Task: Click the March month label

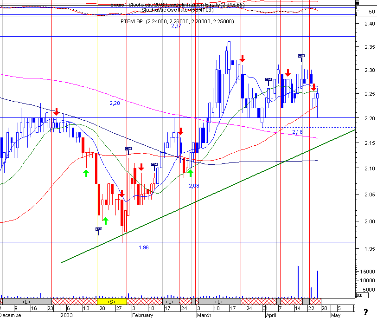Action: (x=204, y=315)
